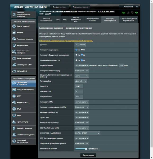Open the Administration (Адміністрування) icon
Image resolution: width=153 pixels, height=159 pixels.
tap(14, 128)
